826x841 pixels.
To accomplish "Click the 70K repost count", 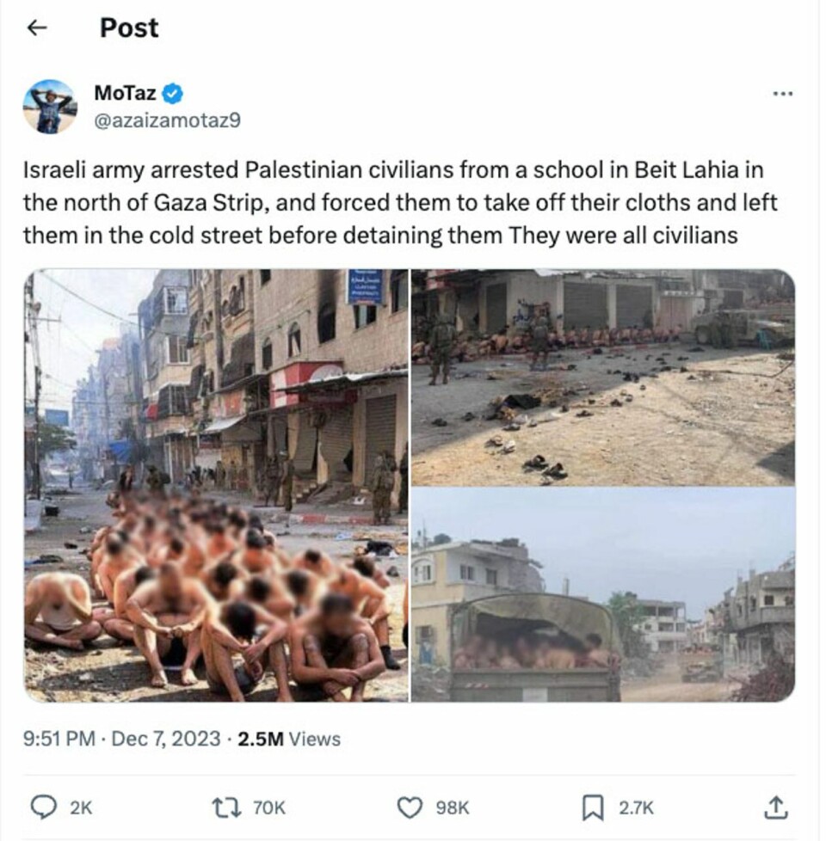I will pos(269,807).
